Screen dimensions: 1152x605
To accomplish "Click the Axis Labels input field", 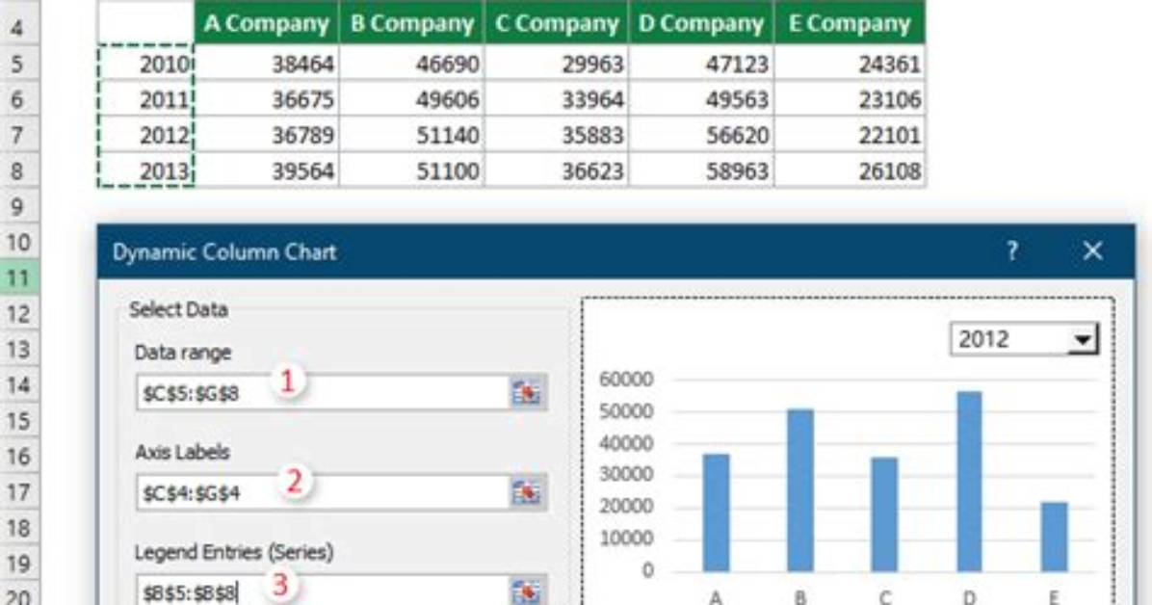I will click(x=324, y=491).
